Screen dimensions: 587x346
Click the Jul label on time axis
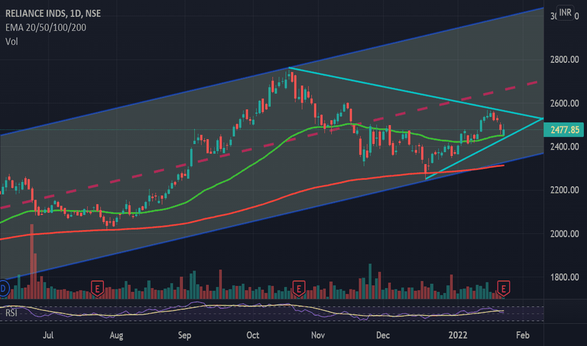tap(48, 335)
